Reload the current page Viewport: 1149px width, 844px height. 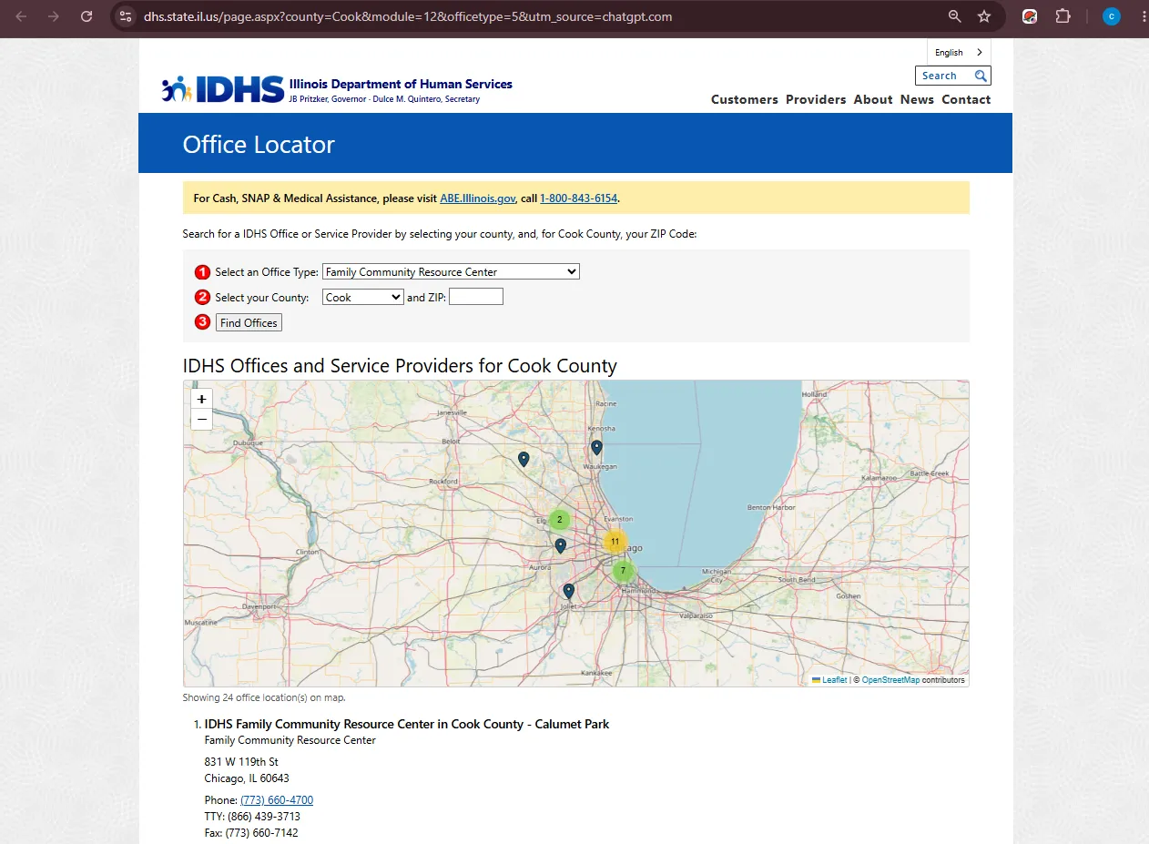point(86,16)
